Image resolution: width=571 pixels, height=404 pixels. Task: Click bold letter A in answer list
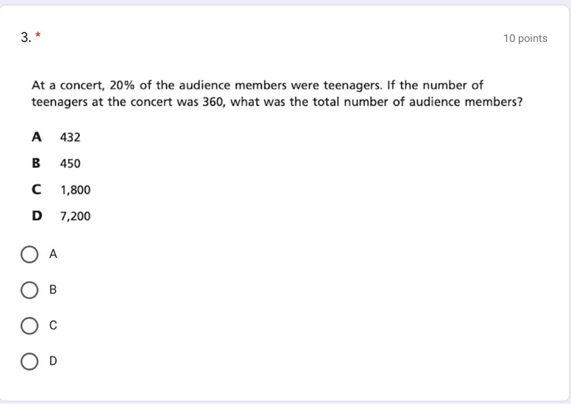(x=36, y=137)
